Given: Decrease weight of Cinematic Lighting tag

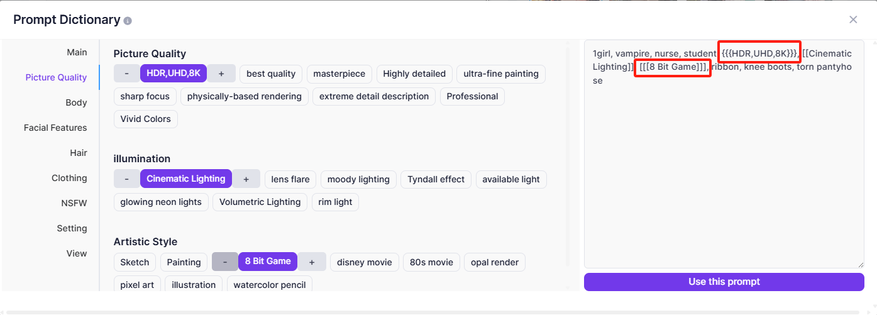Looking at the screenshot, I should (x=127, y=179).
